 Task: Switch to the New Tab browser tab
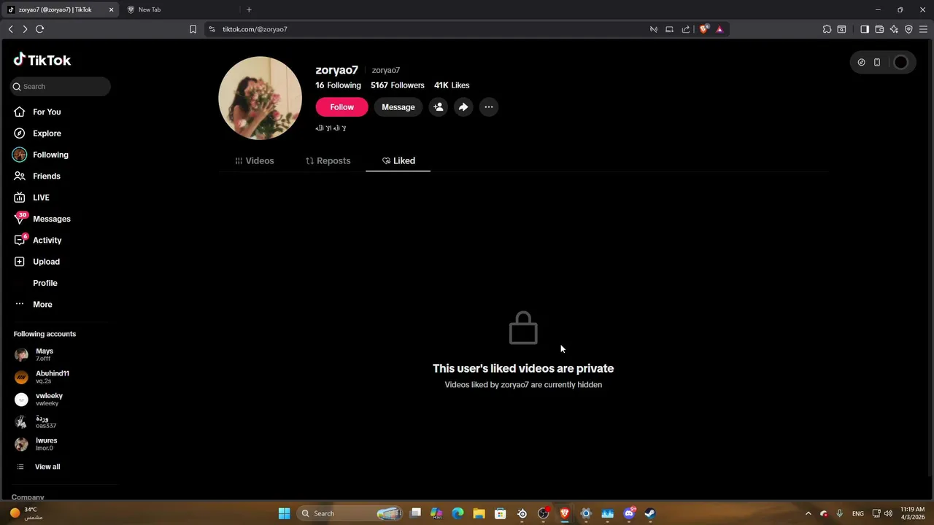click(181, 9)
